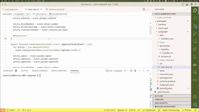Expand the react-app folder

point(171,28)
